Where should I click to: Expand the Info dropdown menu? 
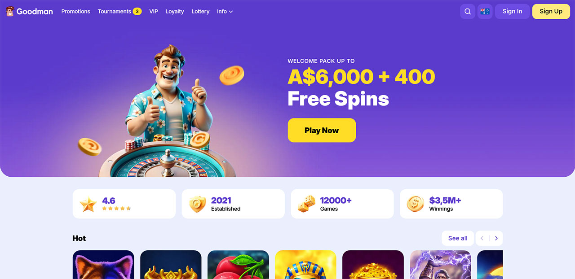pos(225,12)
